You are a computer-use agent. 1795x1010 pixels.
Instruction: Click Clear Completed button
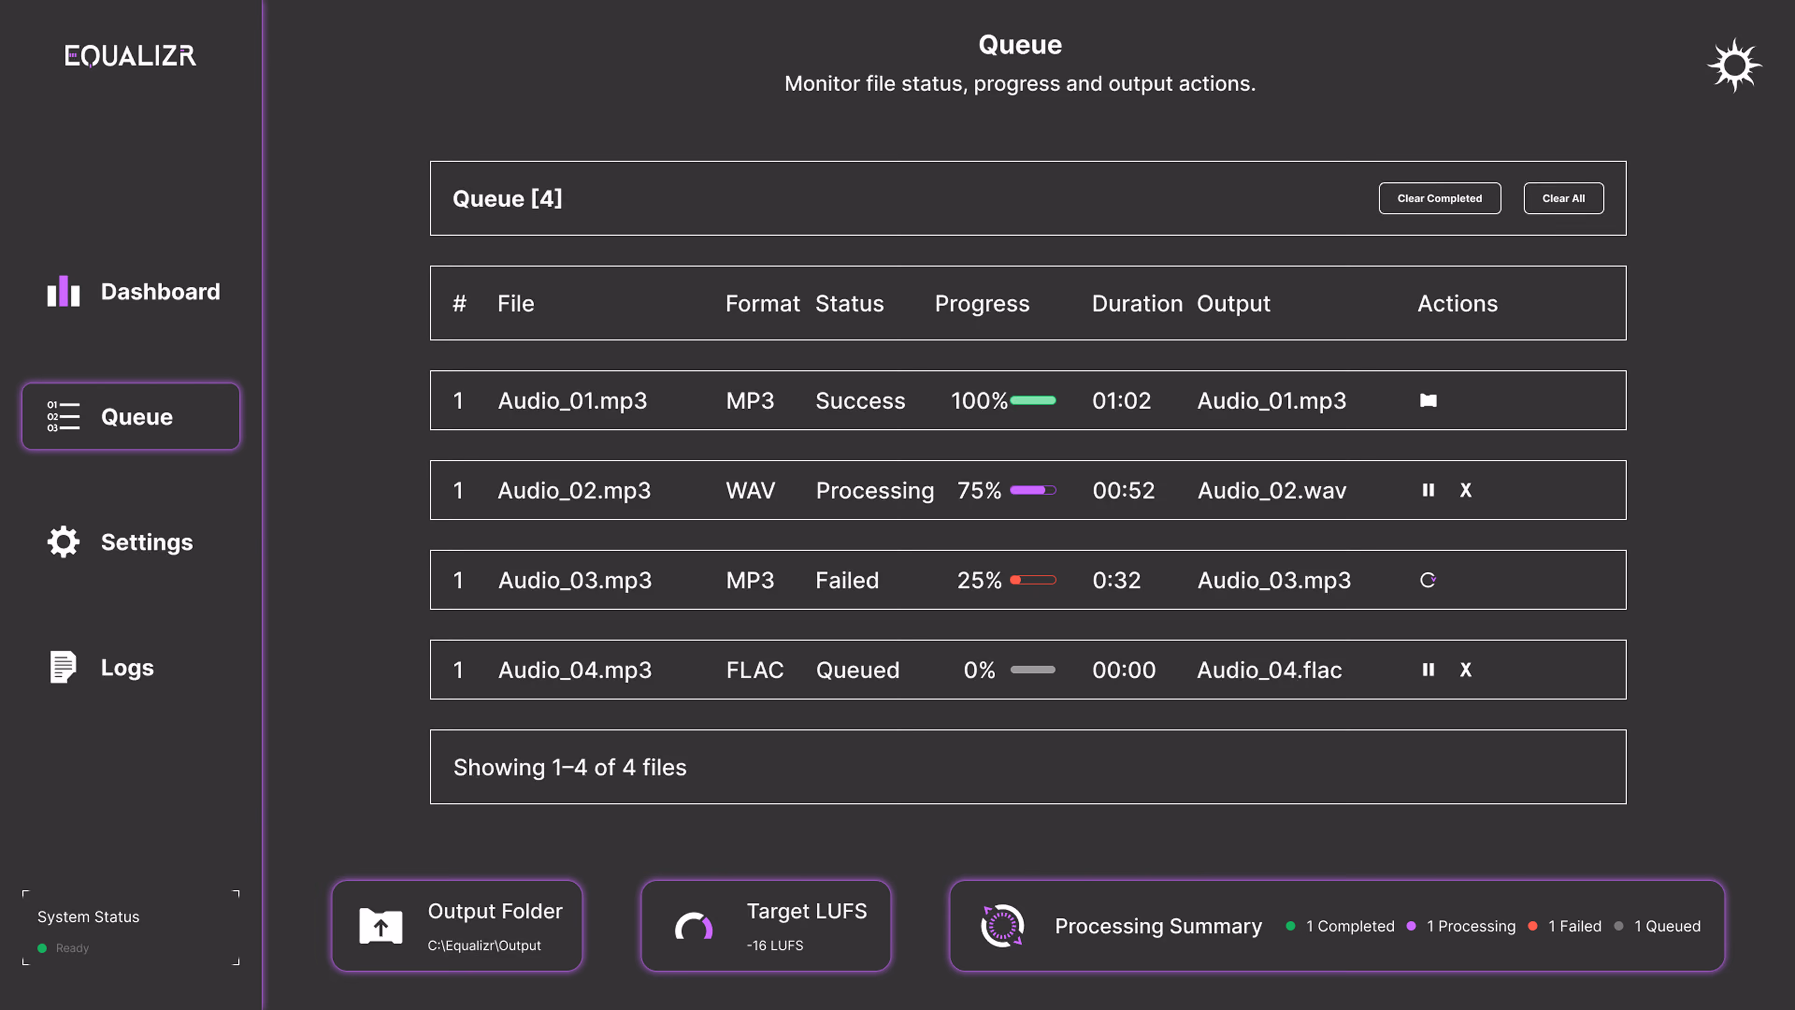tap(1440, 199)
